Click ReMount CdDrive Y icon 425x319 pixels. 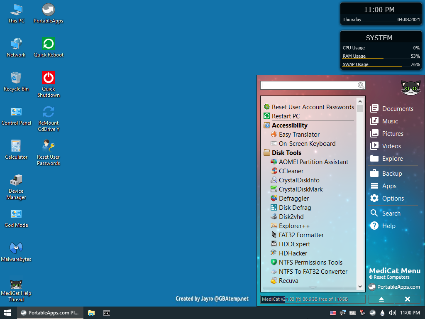[48, 118]
